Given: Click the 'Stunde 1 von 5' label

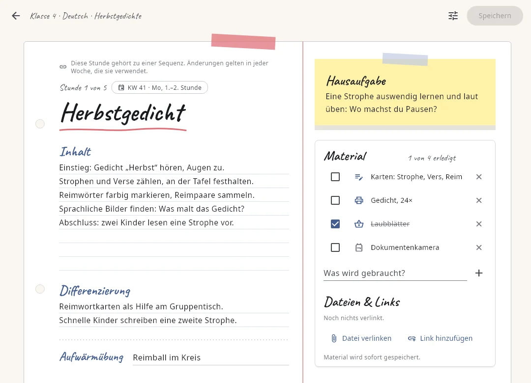Looking at the screenshot, I should pos(83,87).
